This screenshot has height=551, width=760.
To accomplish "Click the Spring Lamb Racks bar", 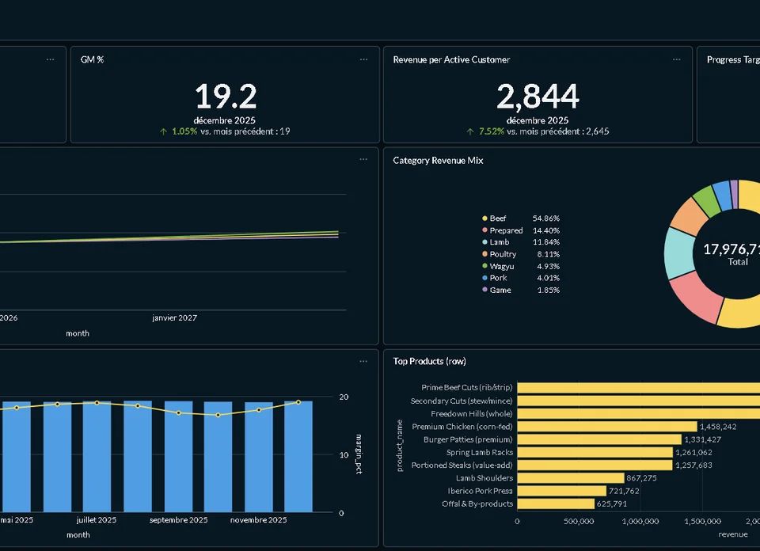I will pyautogui.click(x=595, y=452).
